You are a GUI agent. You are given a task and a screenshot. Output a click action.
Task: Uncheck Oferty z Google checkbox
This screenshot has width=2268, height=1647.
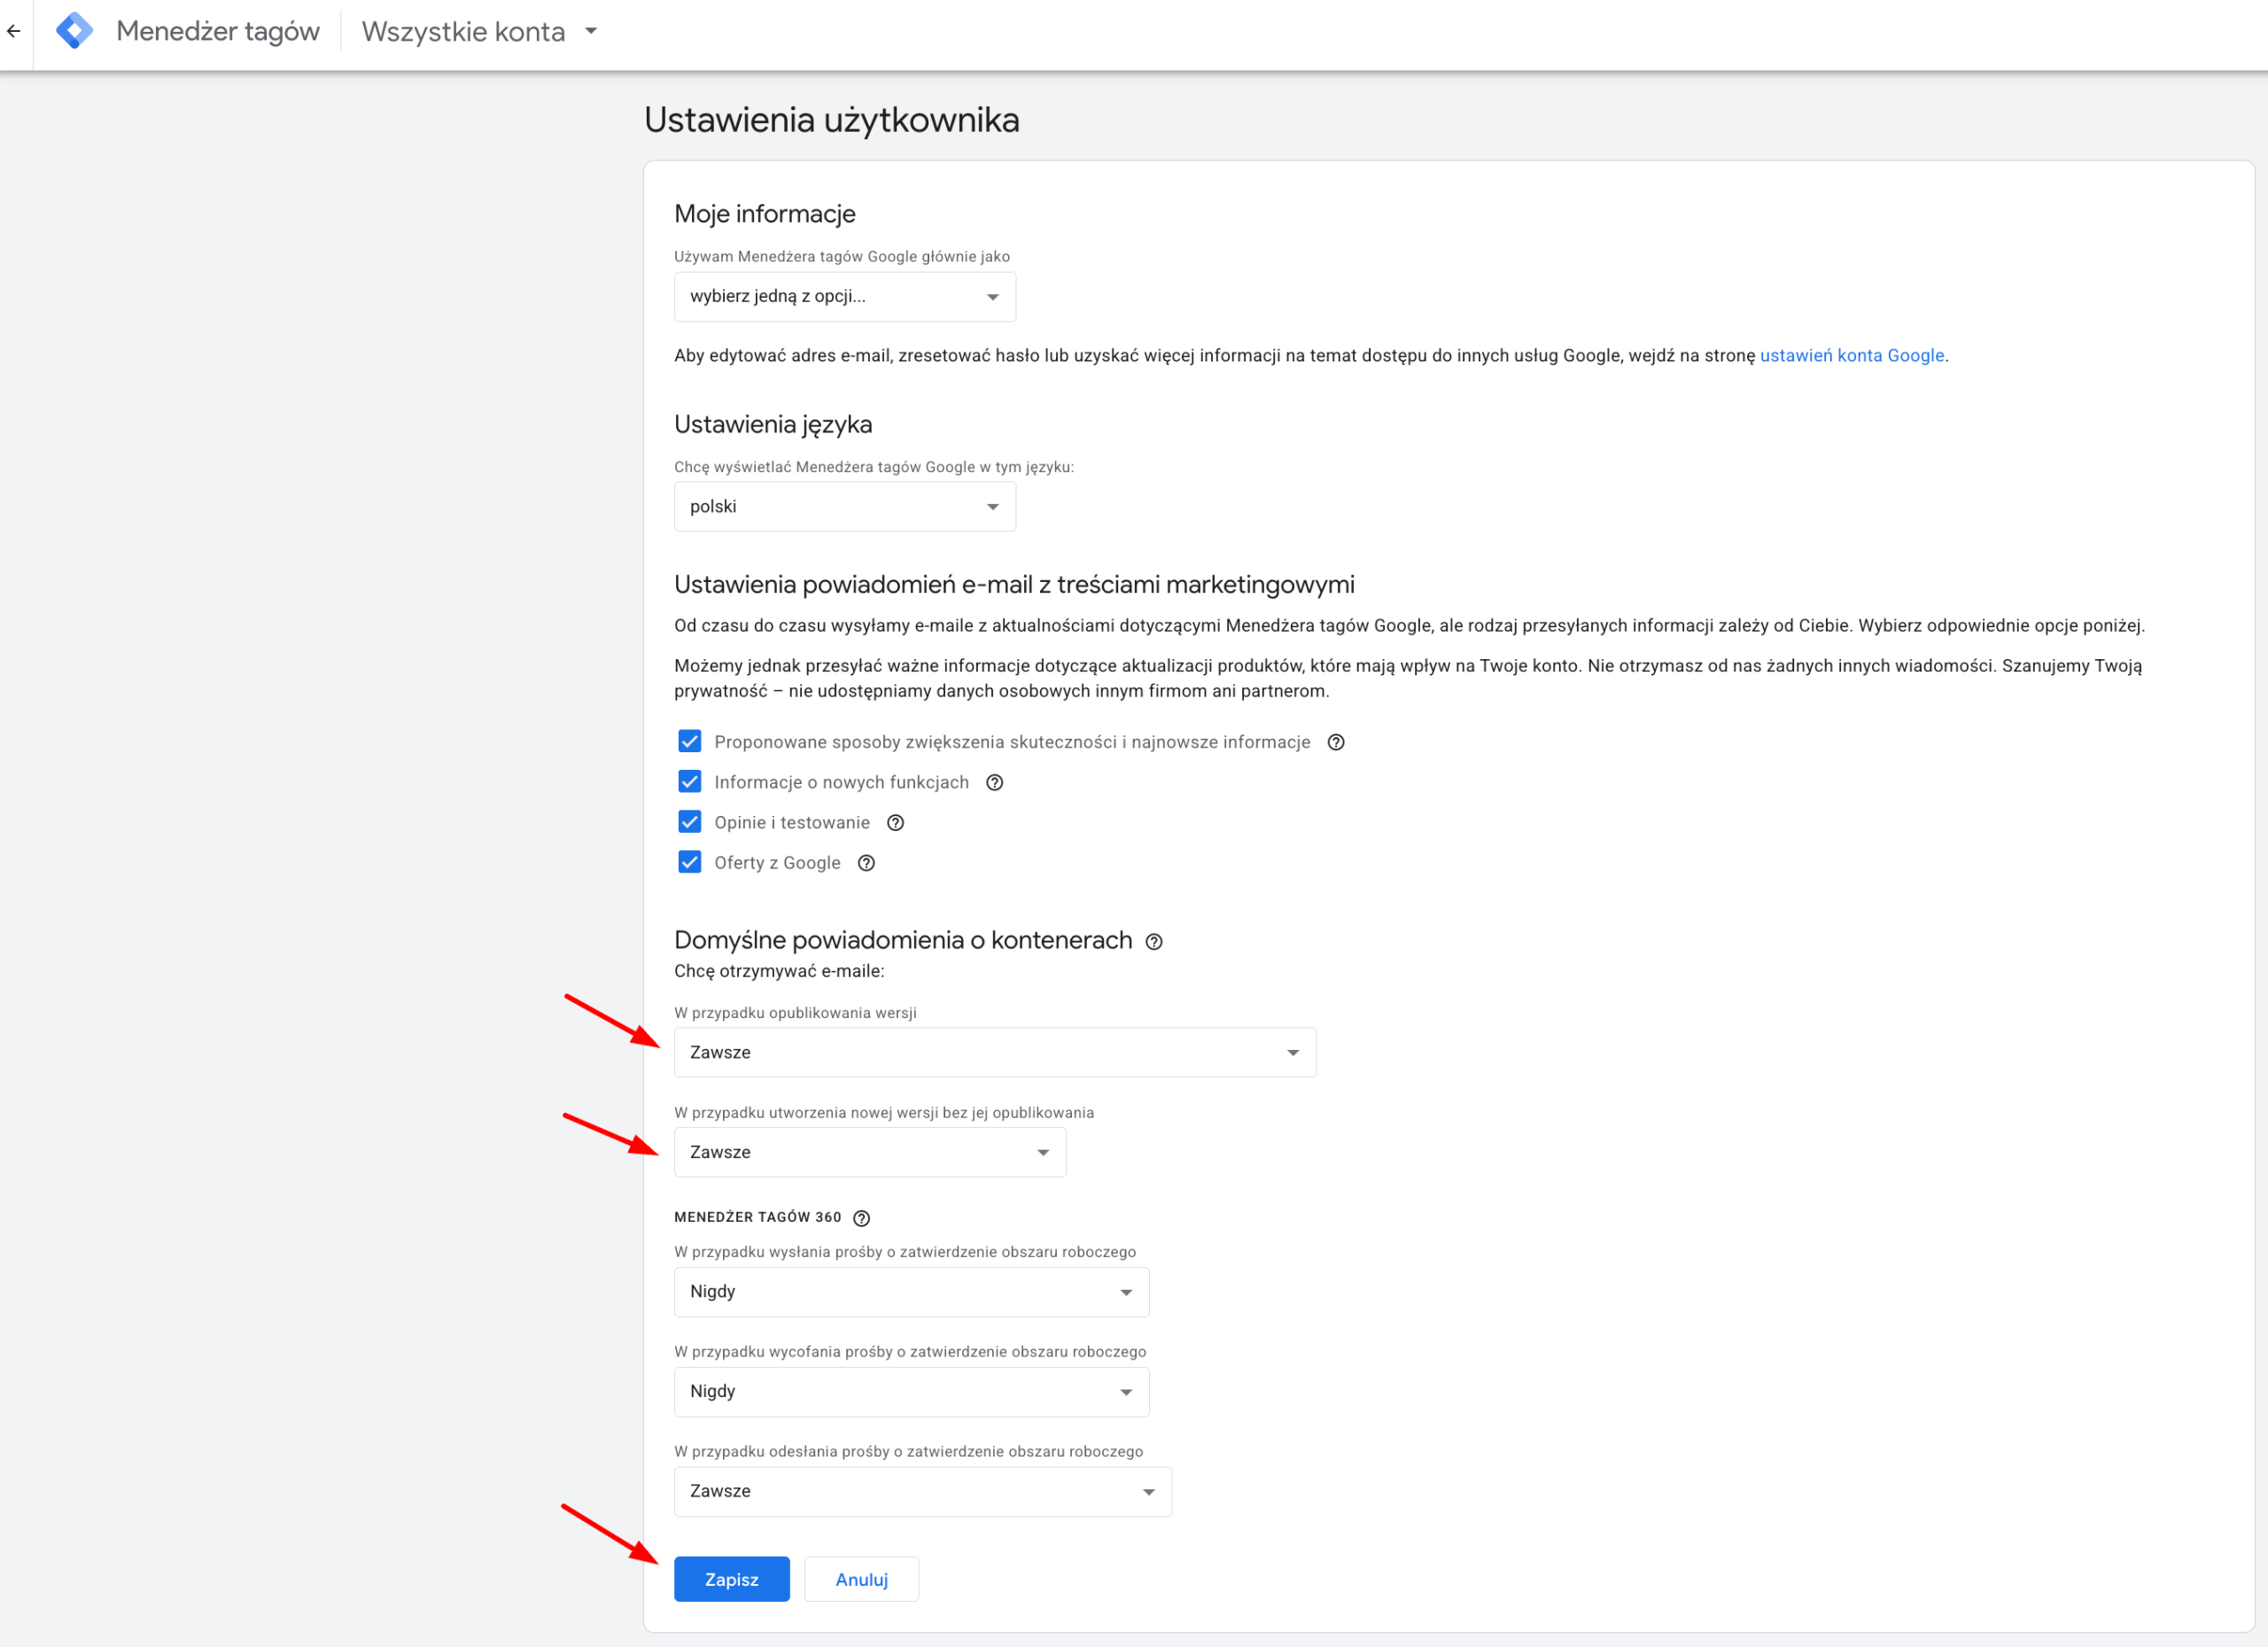690,862
